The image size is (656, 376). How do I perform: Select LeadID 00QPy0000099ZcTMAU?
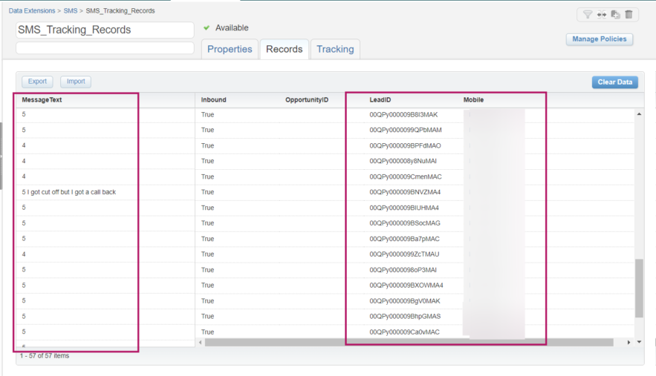click(404, 254)
